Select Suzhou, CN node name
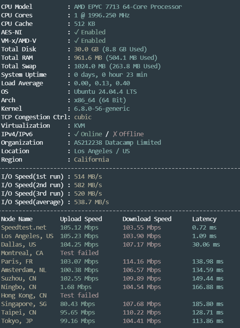Screen dimensions: 240x328 point(19,279)
